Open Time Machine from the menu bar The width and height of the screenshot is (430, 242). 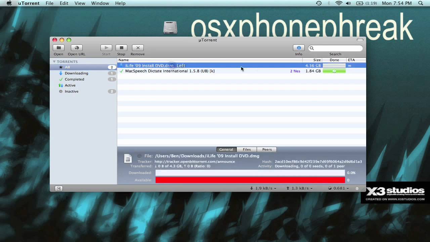click(x=319, y=3)
